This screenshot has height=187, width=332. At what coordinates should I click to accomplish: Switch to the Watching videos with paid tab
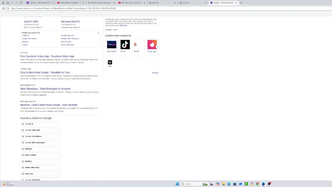tap(101, 3)
